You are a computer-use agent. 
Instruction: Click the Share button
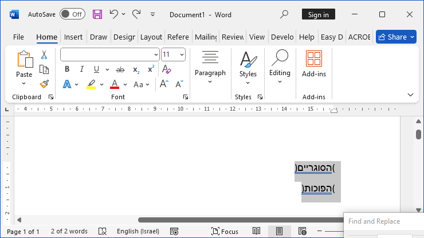point(396,37)
